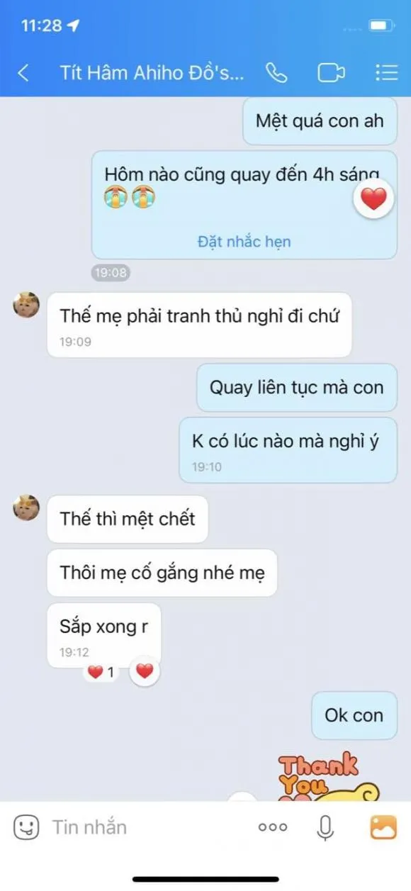The width and height of the screenshot is (411, 891).
Task: Tap the sender avatar beside Thế mẹ message
Action: 26,305
